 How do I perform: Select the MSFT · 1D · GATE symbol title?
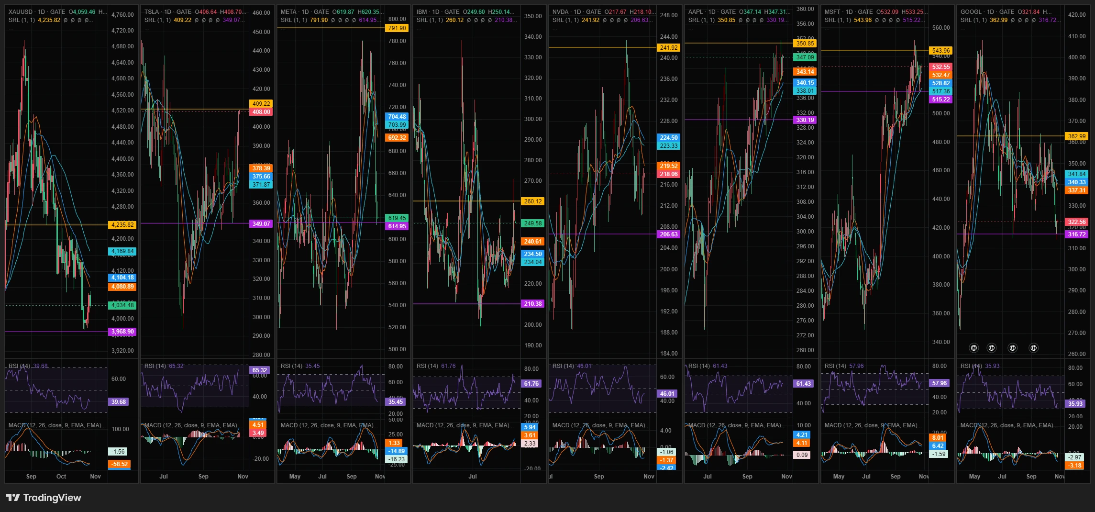click(x=849, y=12)
